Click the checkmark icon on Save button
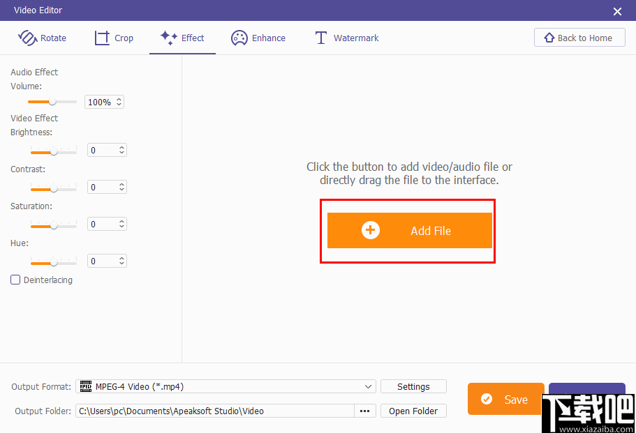636x433 pixels. click(487, 400)
